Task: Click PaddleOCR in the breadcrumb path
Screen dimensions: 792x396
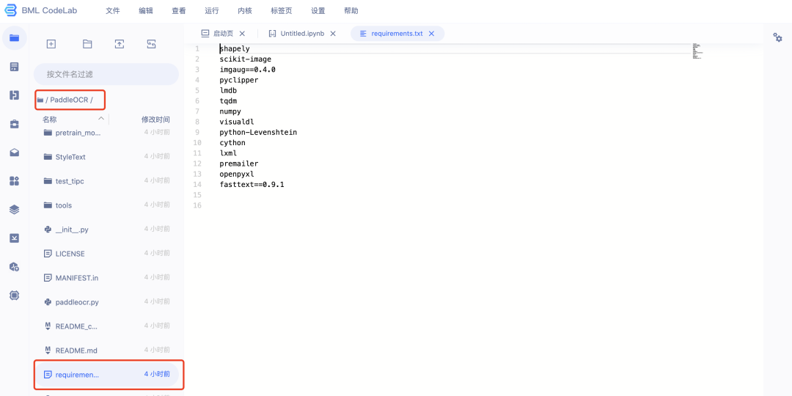Action: coord(69,100)
